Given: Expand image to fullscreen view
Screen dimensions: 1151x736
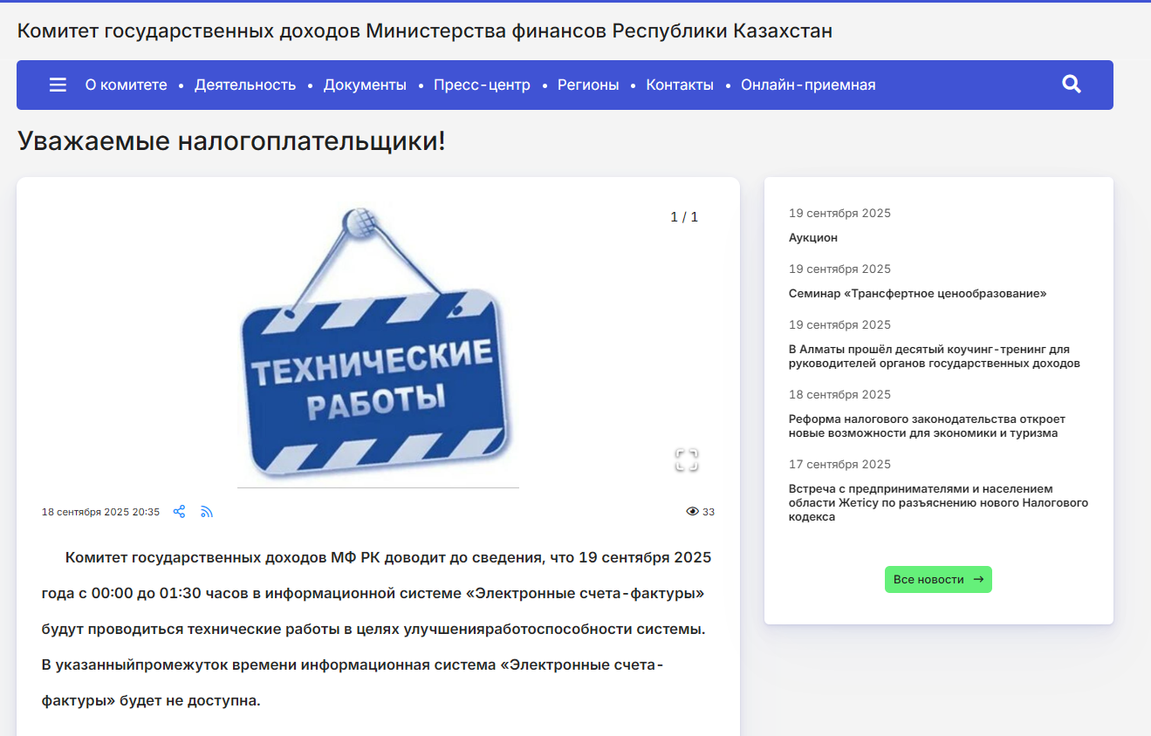Looking at the screenshot, I should pos(687,460).
